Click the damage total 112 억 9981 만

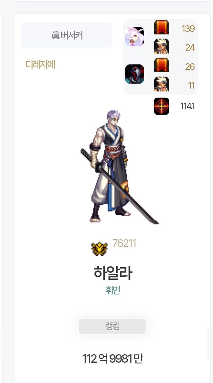[x=112, y=358]
